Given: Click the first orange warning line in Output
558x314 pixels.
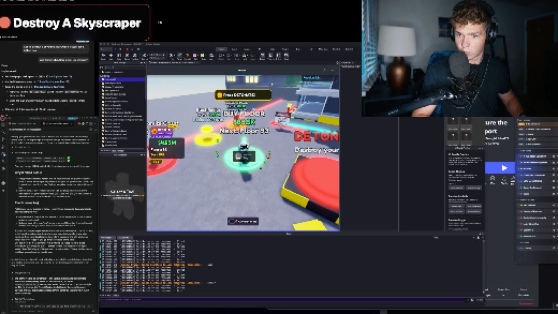Looking at the screenshot, I should point(161,264).
